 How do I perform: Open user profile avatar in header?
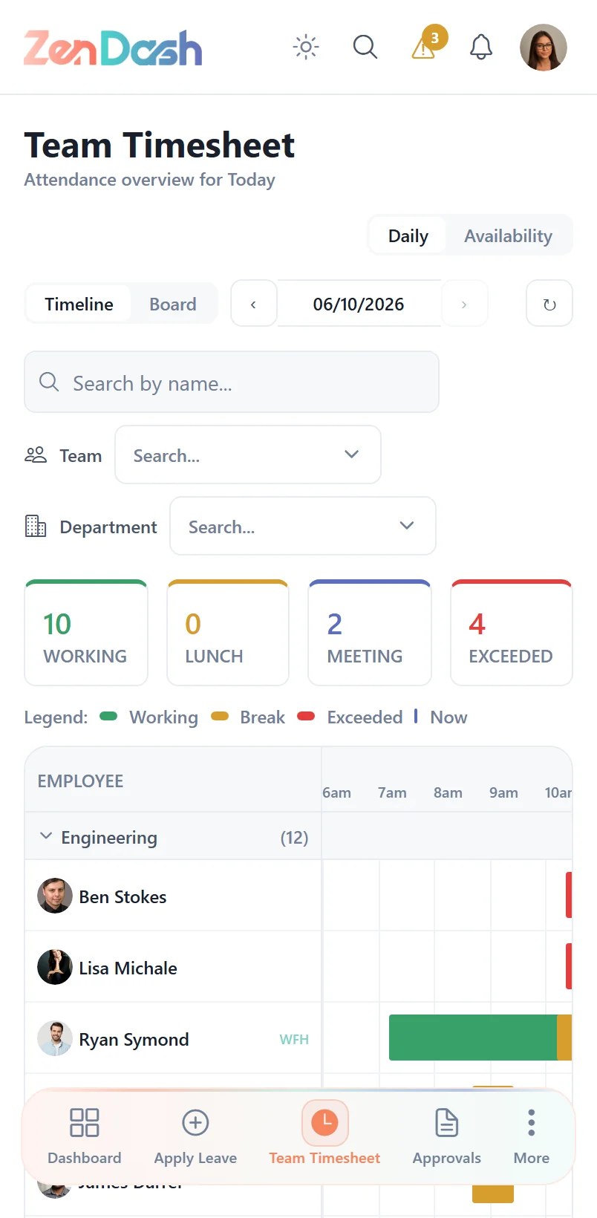coord(544,47)
